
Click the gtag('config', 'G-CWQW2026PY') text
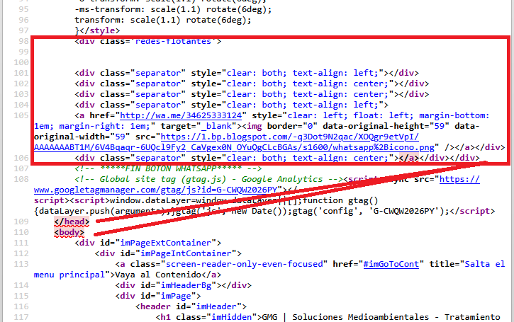369,211
